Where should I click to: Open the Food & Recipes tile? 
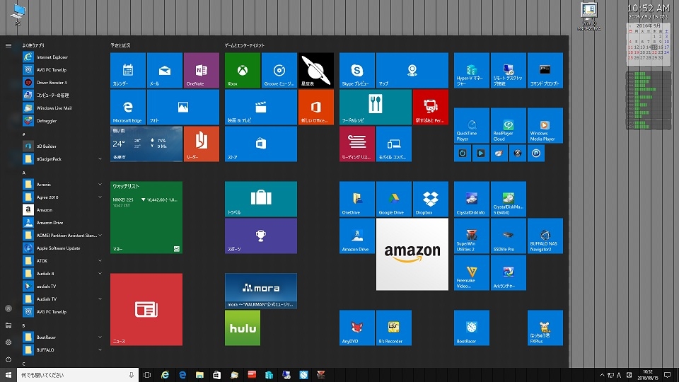pos(376,107)
